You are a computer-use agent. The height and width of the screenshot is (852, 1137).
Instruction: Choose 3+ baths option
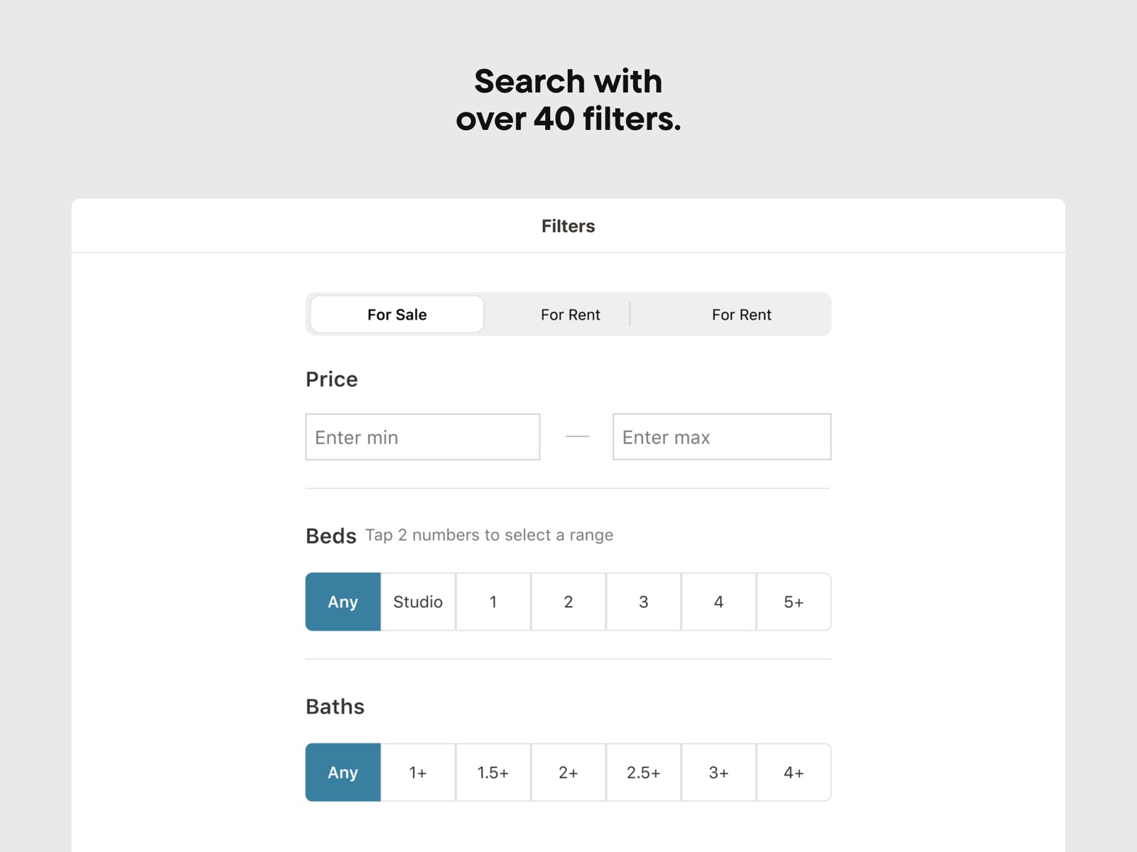pyautogui.click(x=719, y=772)
